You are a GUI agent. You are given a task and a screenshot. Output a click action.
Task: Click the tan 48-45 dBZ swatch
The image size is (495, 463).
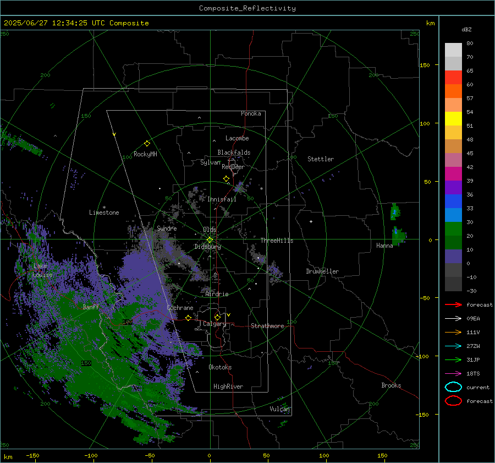(453, 146)
